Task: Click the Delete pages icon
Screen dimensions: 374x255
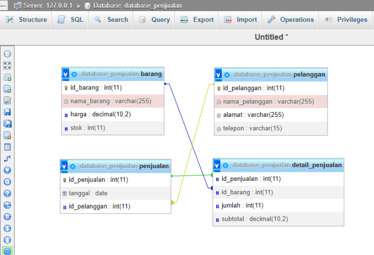Action: point(7,136)
